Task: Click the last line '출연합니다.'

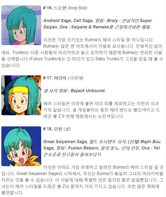Action: pos(12,193)
